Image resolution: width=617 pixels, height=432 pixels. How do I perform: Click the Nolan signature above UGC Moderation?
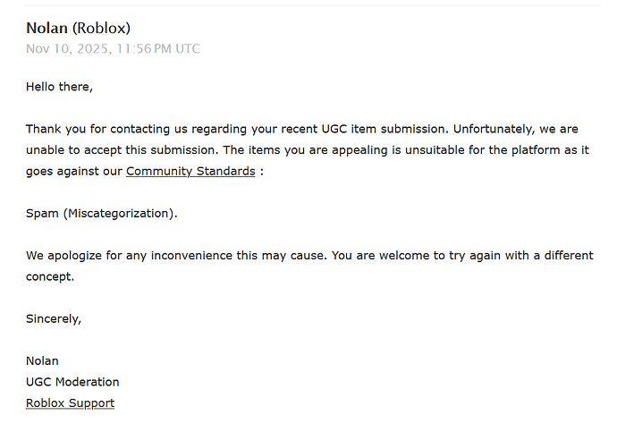pyautogui.click(x=42, y=360)
